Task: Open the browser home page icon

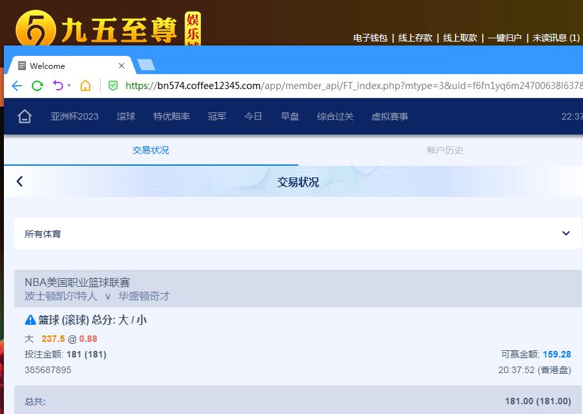Action: [85, 86]
